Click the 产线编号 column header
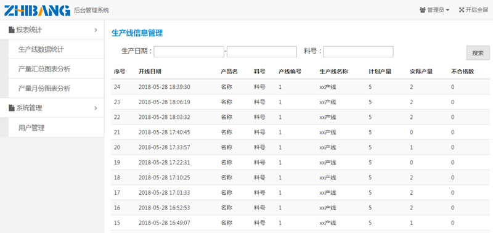This screenshot has width=493, height=233. 290,72
